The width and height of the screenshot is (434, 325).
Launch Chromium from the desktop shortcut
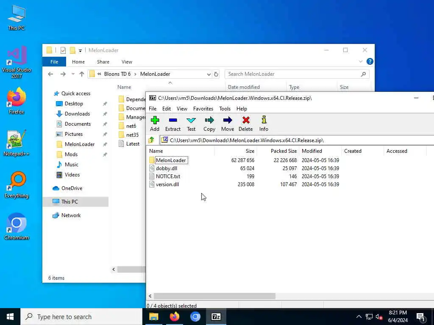coord(17,227)
